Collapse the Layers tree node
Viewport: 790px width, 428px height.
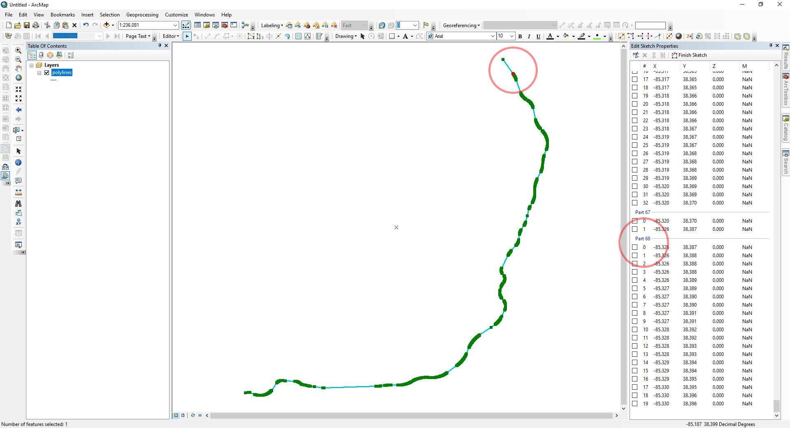click(x=31, y=65)
